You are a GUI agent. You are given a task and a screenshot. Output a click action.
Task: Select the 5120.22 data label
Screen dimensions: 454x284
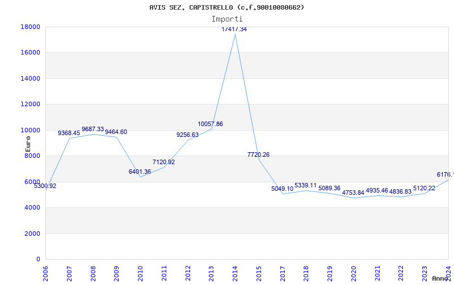tap(424, 189)
